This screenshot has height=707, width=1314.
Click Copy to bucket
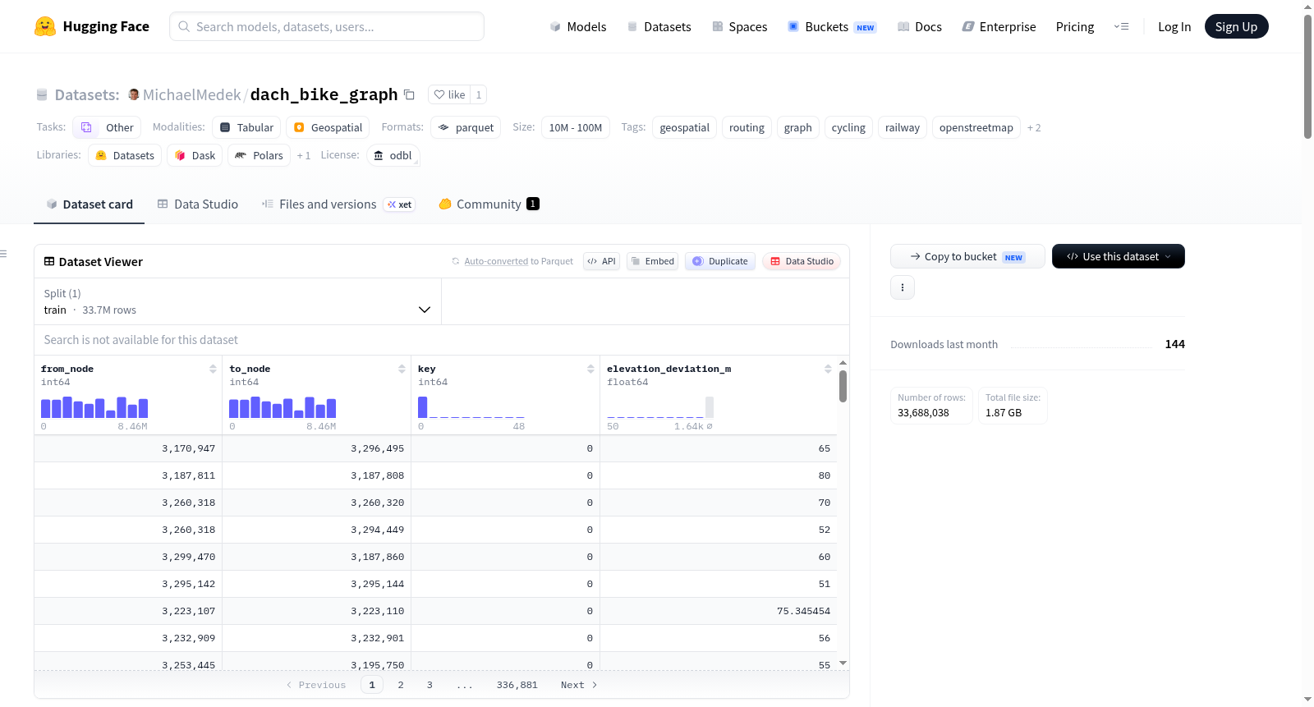[967, 256]
